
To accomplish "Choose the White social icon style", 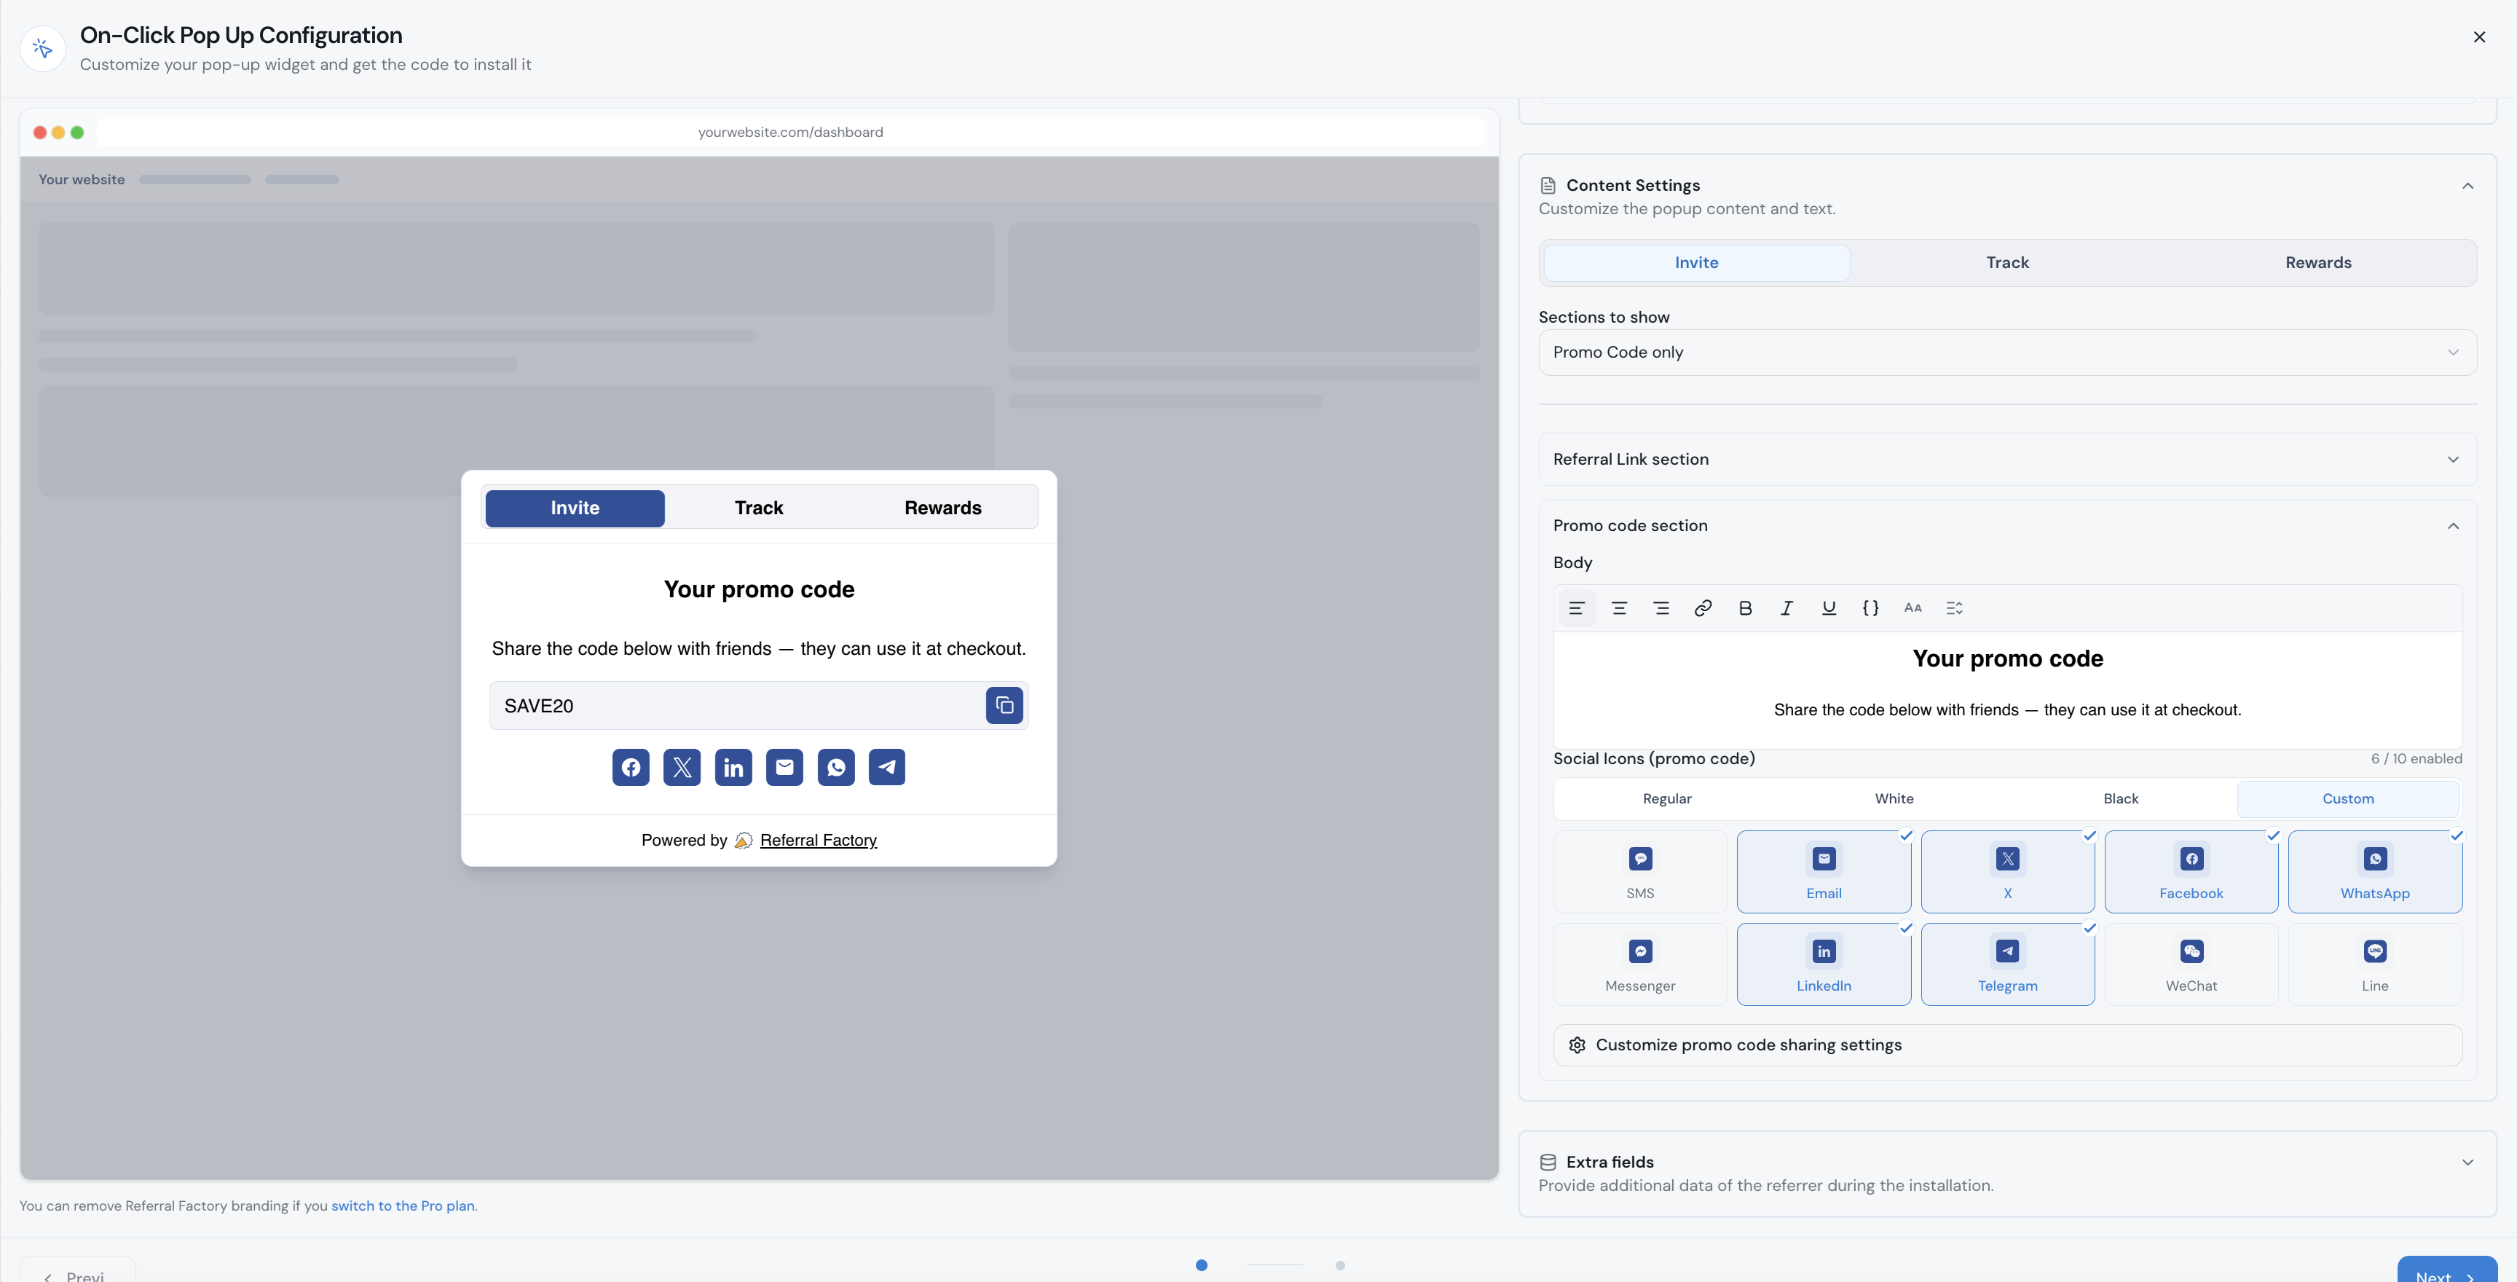I will click(x=1894, y=798).
